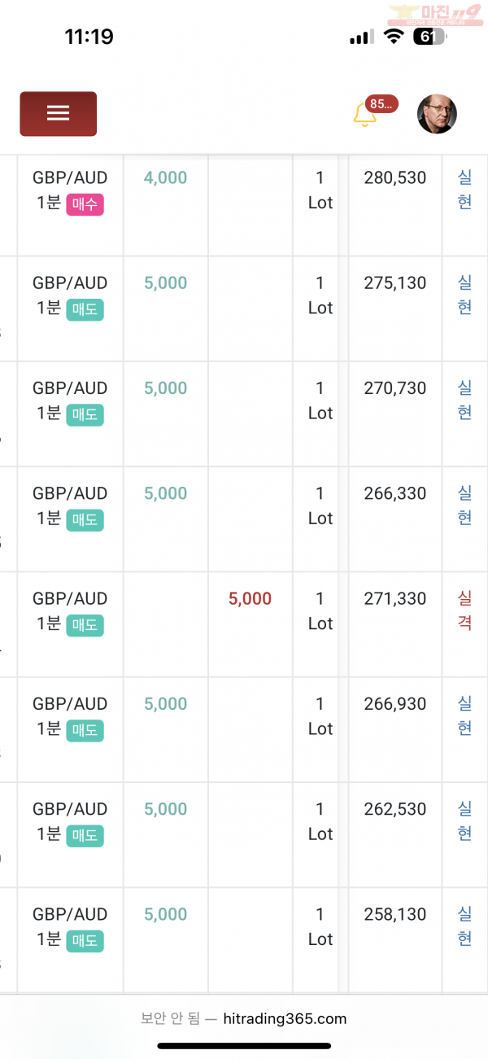Tap the hitrading365.com address bar
Screen dimensions: 488x1059
click(x=244, y=1018)
